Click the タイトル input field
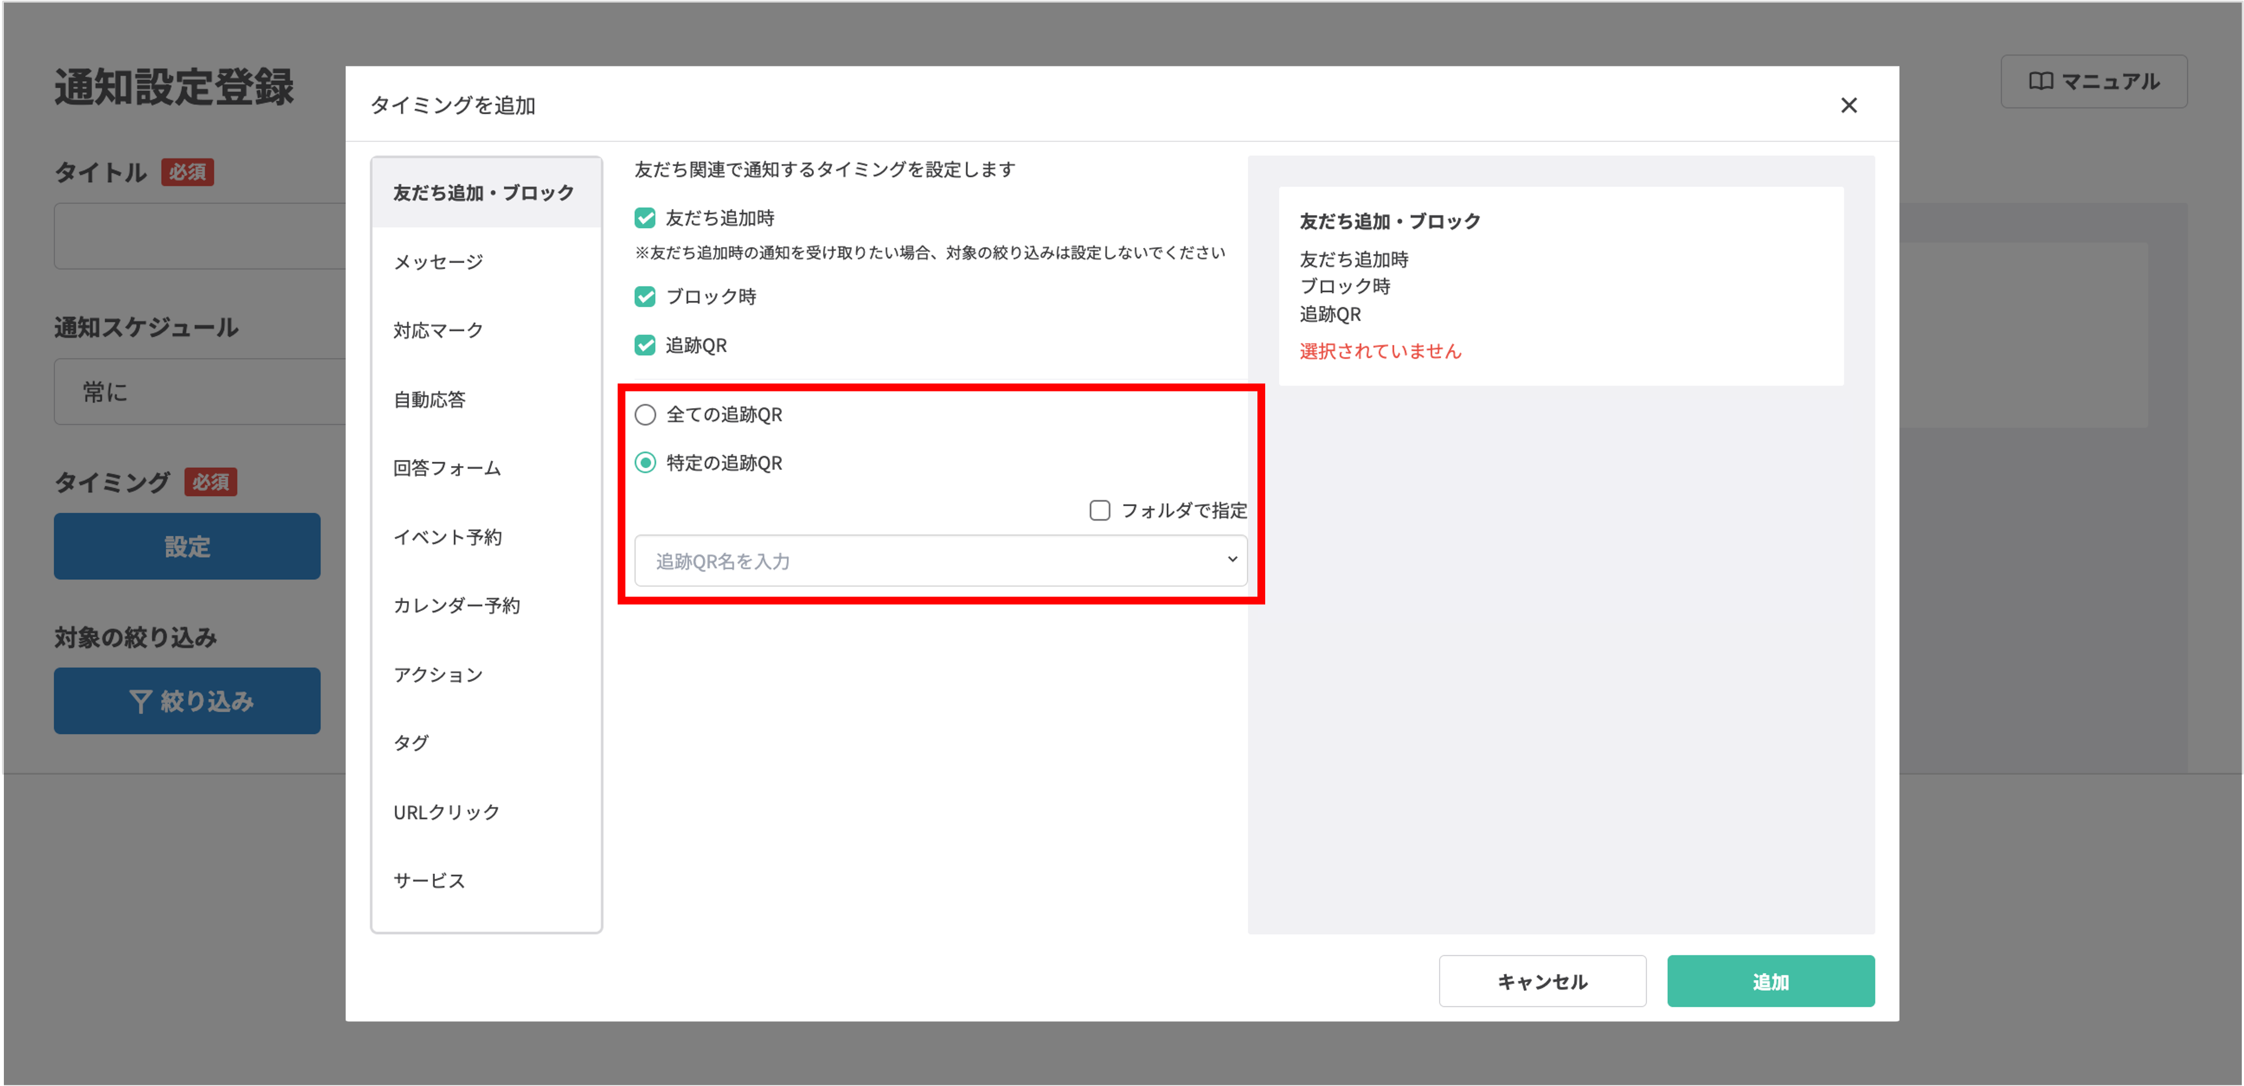The height and width of the screenshot is (1086, 2244). 201,235
